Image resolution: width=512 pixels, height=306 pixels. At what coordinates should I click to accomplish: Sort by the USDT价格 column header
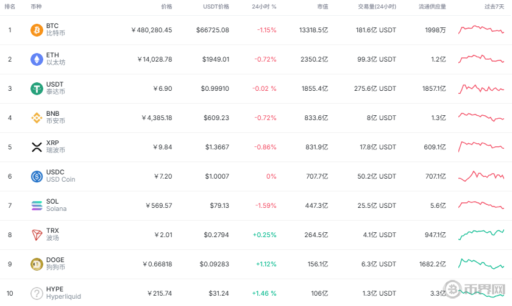pyautogui.click(x=216, y=7)
